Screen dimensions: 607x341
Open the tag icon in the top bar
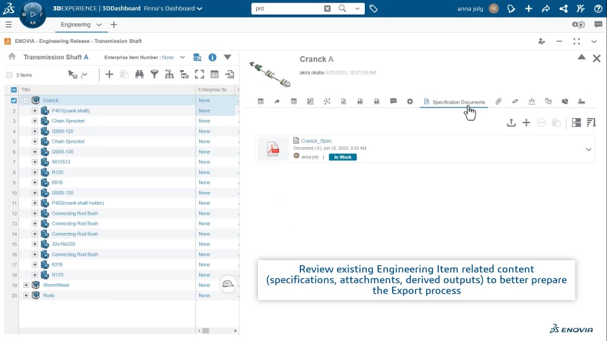click(x=373, y=8)
